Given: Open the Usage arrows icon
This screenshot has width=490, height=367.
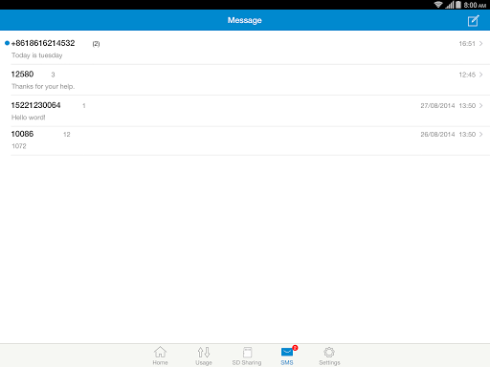Looking at the screenshot, I should [x=204, y=352].
